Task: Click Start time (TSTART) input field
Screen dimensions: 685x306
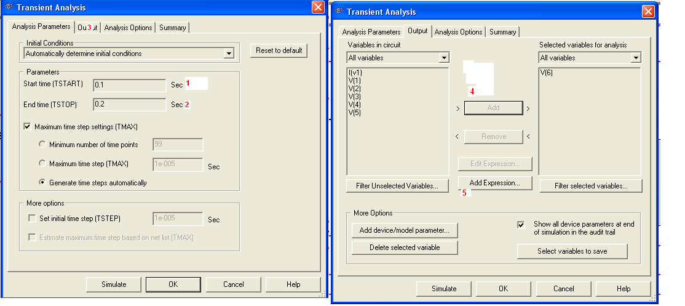Action: pyautogui.click(x=129, y=85)
